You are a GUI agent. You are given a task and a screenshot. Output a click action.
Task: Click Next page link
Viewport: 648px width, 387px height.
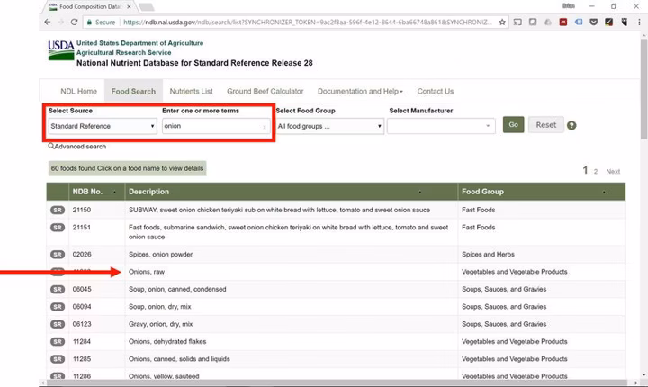pyautogui.click(x=613, y=171)
